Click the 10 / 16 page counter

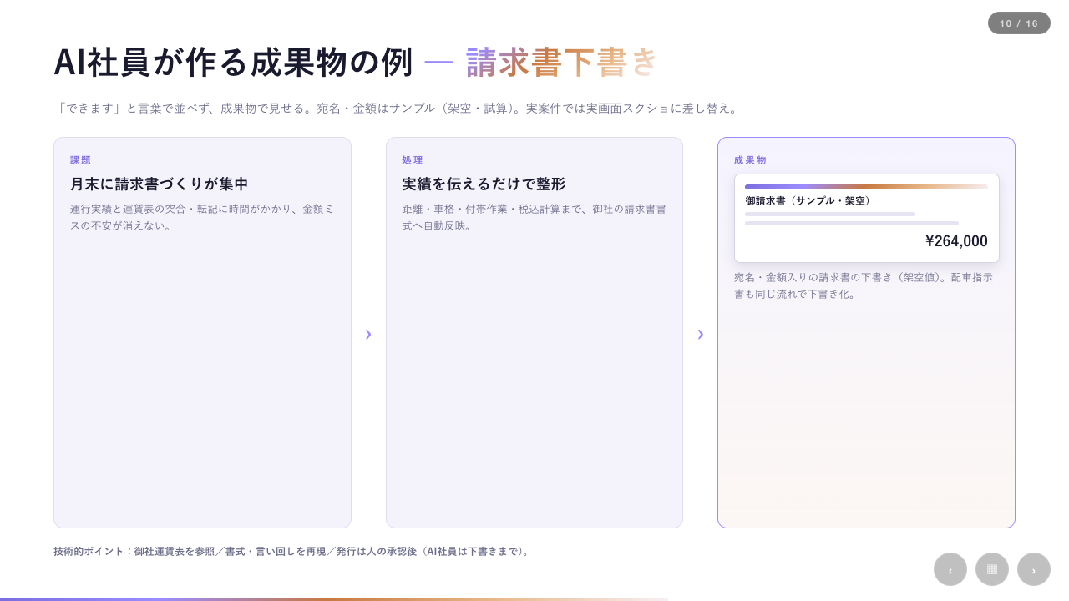[x=1019, y=23]
